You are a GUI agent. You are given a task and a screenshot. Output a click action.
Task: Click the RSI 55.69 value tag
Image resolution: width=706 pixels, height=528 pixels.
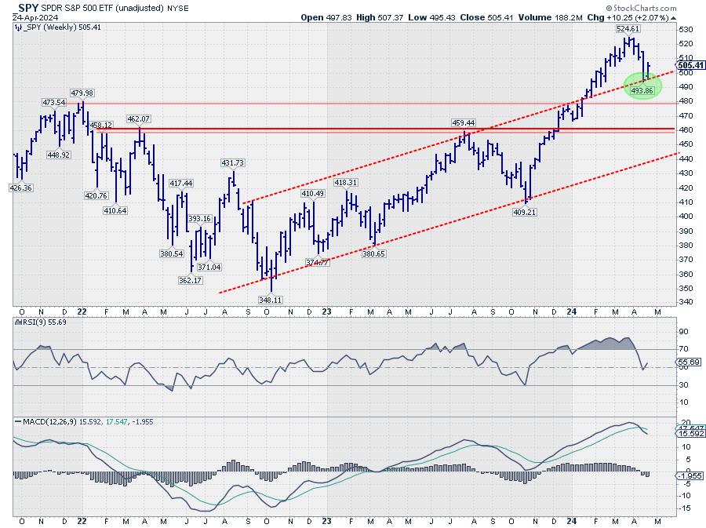tap(688, 363)
